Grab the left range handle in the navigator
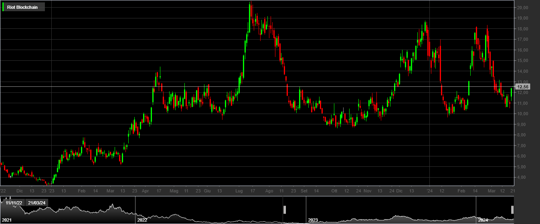Image resolution: width=540 pixels, height=224 pixels. coord(285,210)
